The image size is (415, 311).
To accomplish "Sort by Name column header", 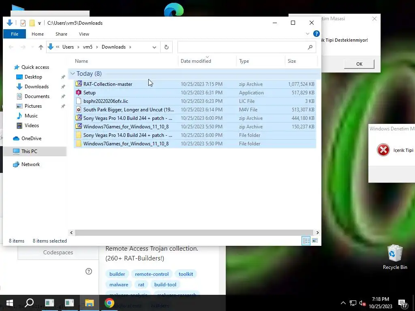I will [x=81, y=61].
